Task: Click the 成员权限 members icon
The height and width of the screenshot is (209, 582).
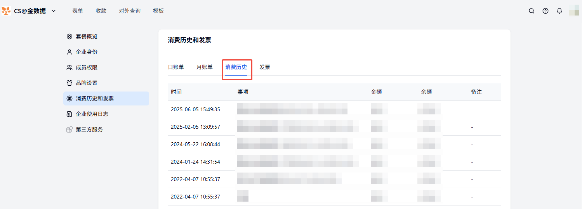Action: pyautogui.click(x=69, y=67)
